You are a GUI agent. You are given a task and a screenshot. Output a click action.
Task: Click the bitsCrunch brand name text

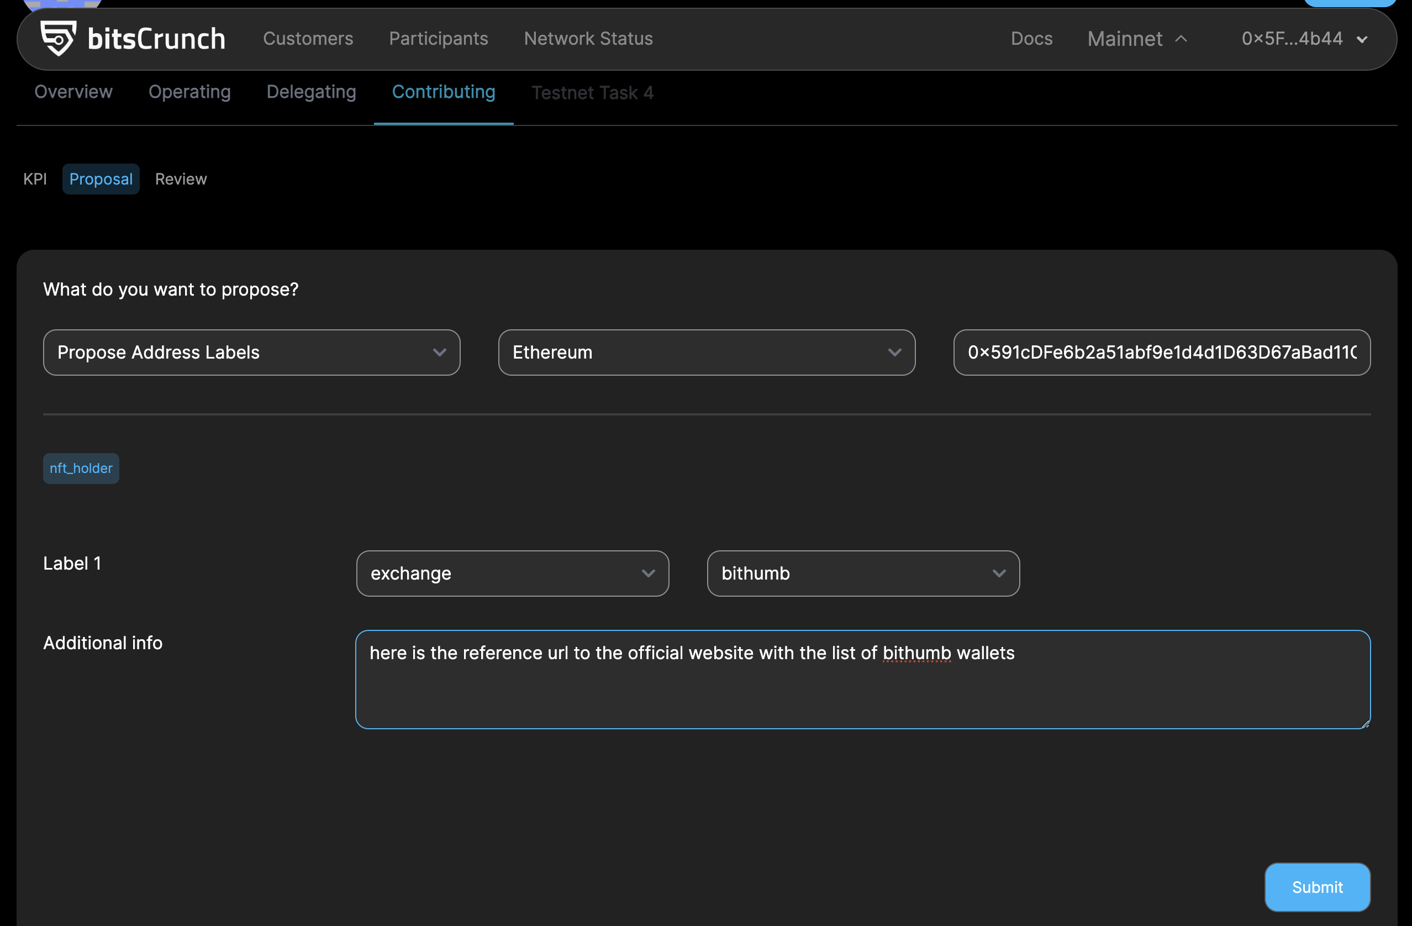point(157,39)
